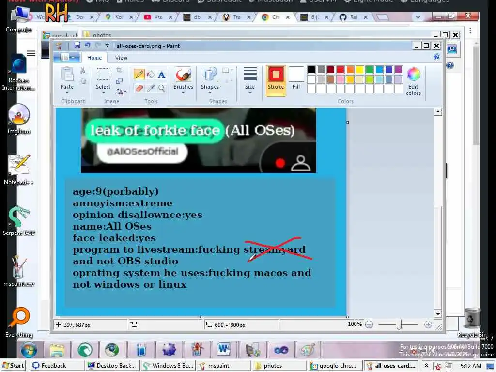Switch to the View ribbon tab
Viewport: 496px width, 372px height.
coord(121,58)
